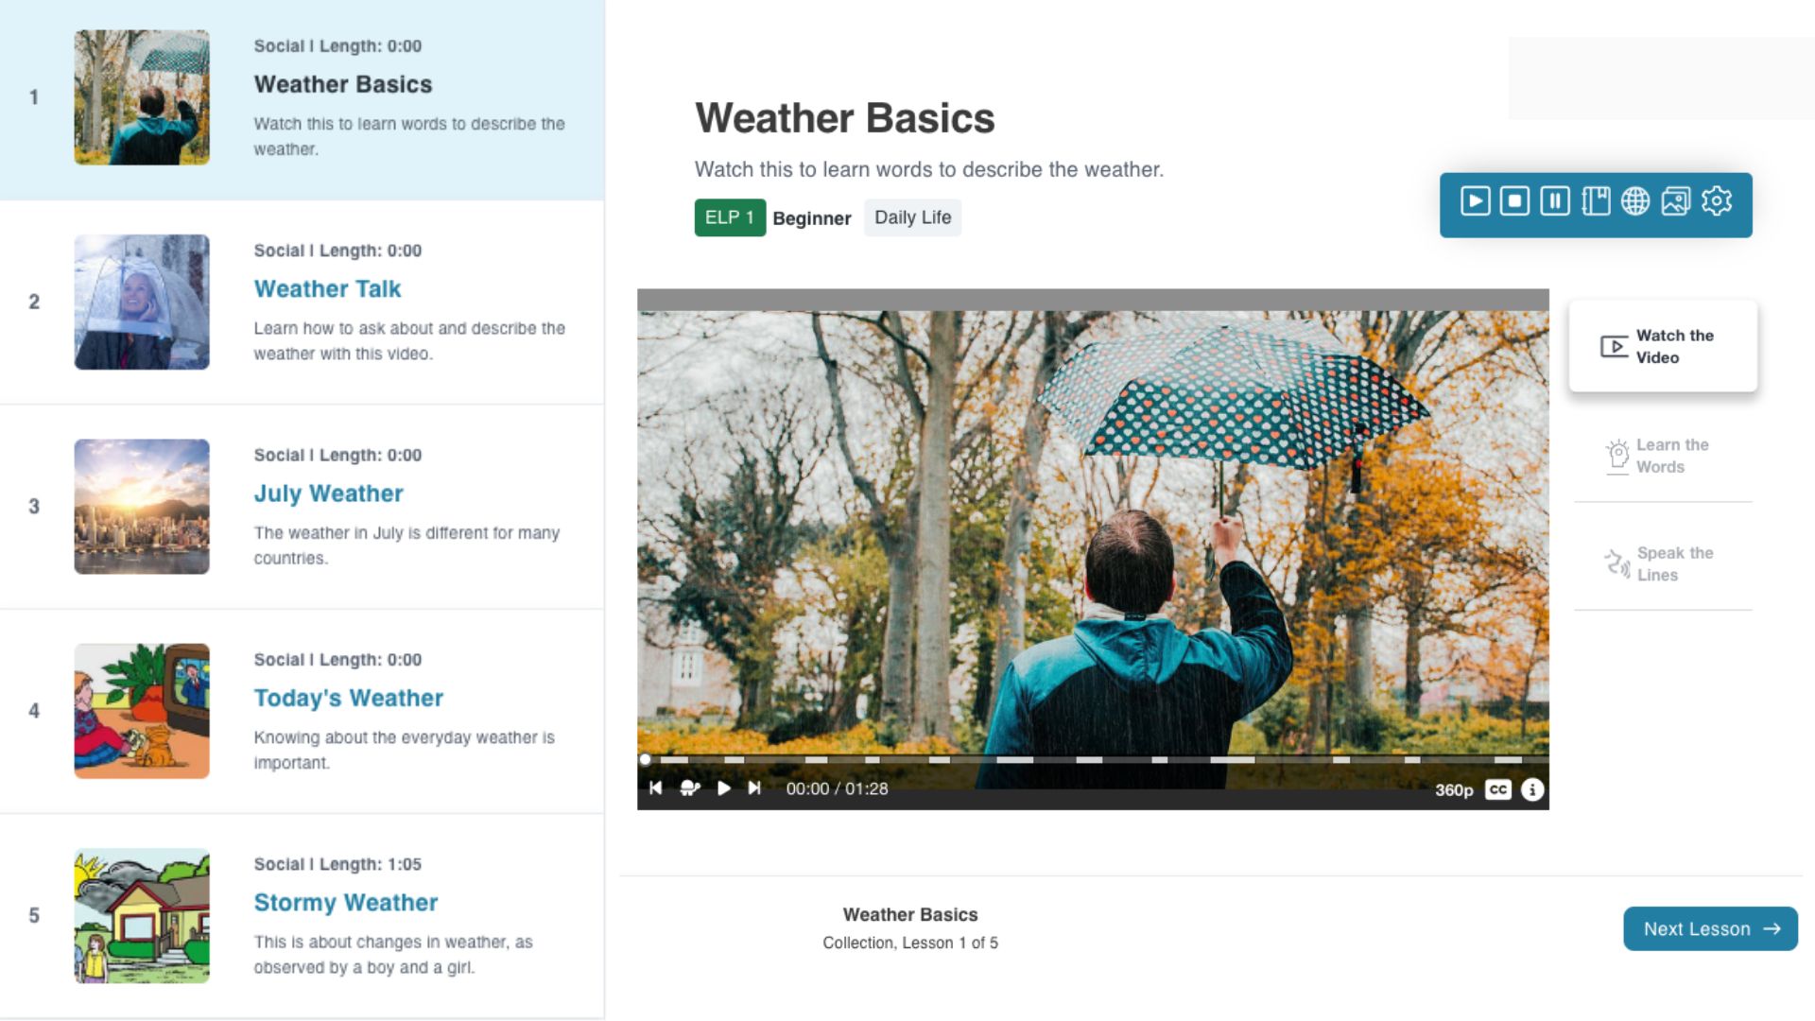1815x1021 pixels.
Task: Click the pause mode icon in toolbar
Action: coord(1556,200)
